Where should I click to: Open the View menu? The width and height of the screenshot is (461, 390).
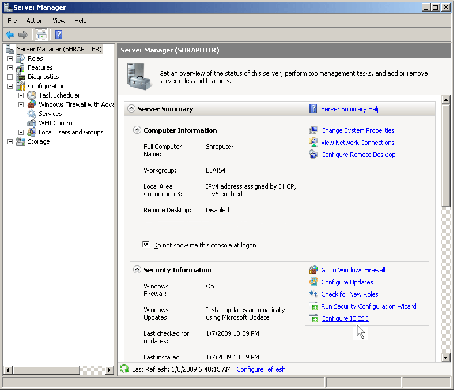coord(59,21)
